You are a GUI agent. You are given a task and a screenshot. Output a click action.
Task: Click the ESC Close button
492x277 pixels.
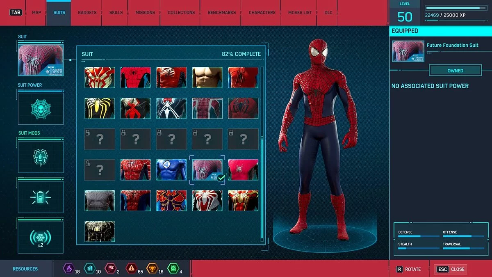451,269
